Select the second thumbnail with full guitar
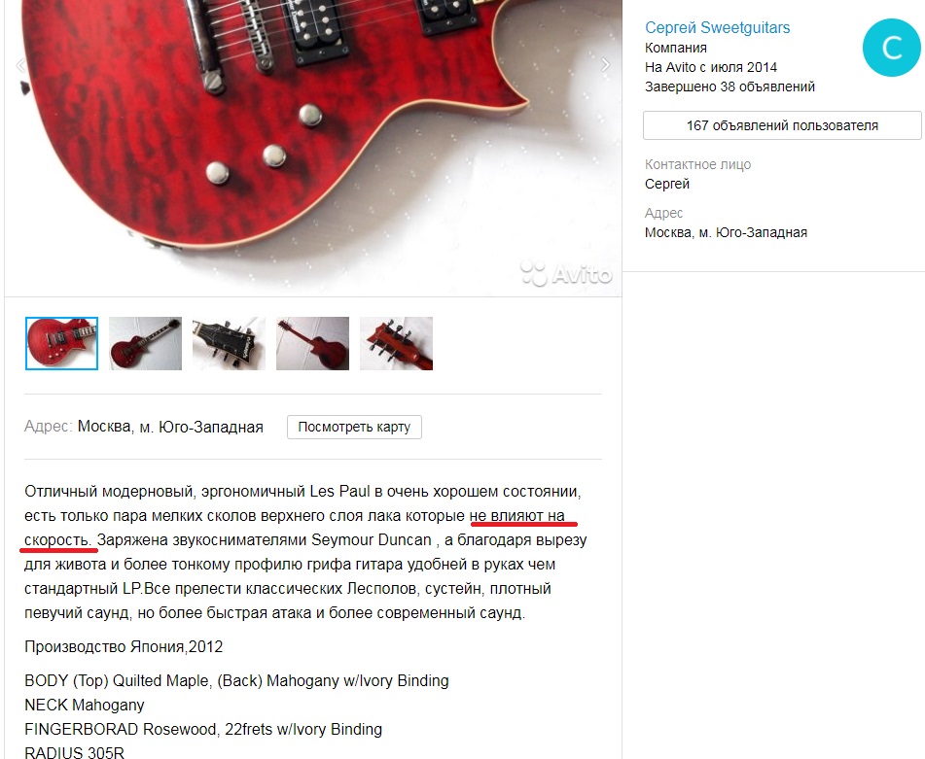Screen dimensions: 925x759 point(145,344)
